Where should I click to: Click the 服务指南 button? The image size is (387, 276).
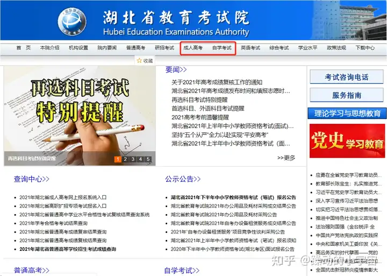coord(347,95)
